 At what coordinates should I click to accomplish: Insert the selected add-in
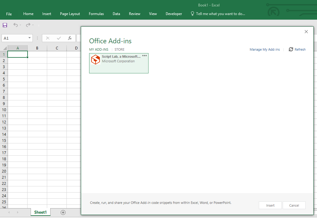click(270, 205)
